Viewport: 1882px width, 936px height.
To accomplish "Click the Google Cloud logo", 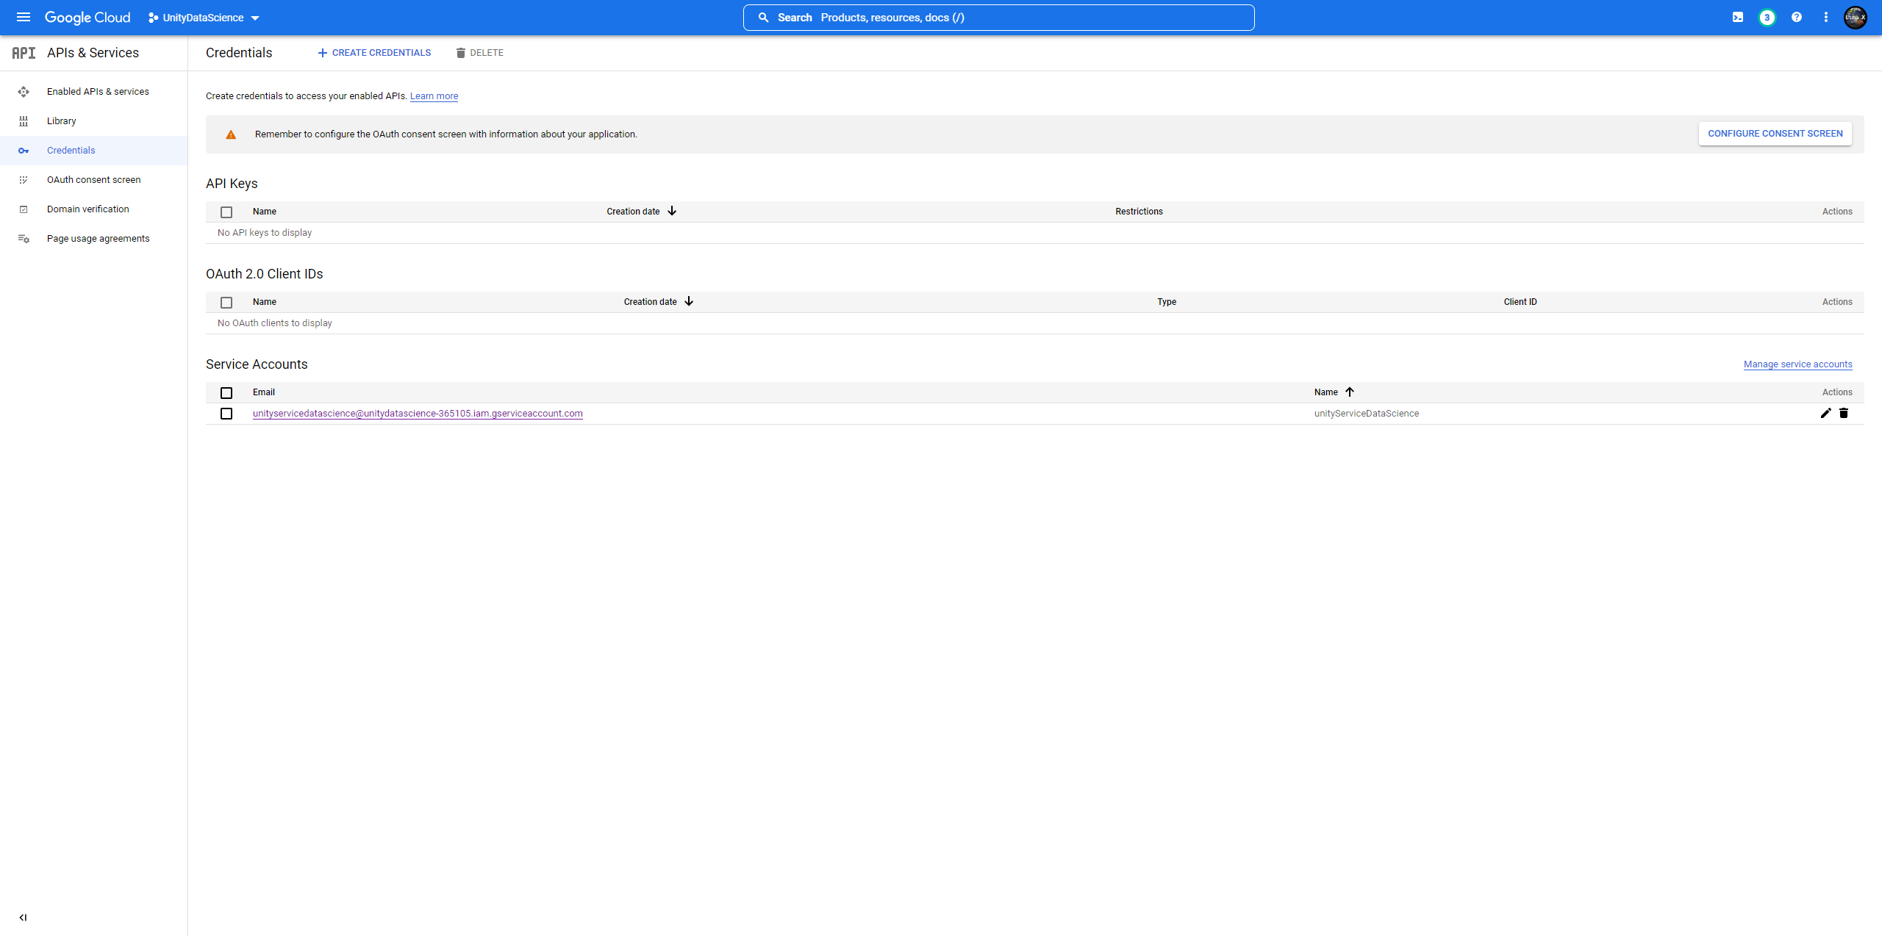I will (x=87, y=18).
